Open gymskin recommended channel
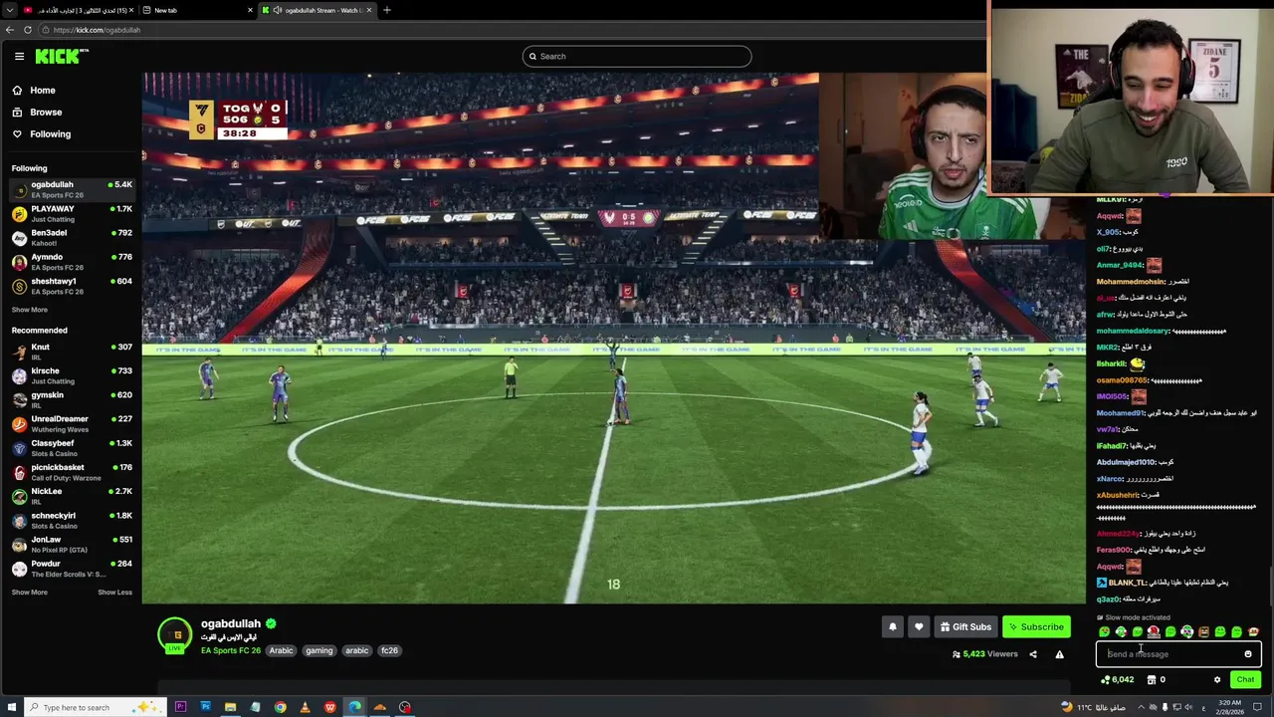1274x717 pixels. point(72,399)
